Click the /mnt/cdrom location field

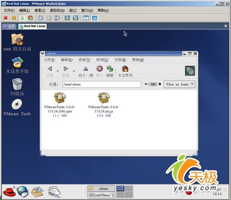coord(102,84)
